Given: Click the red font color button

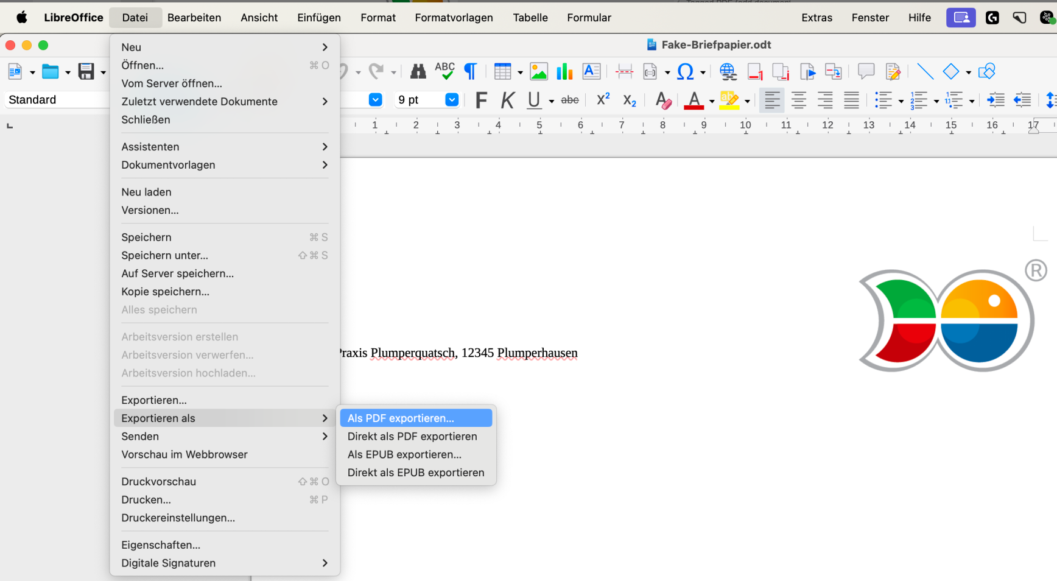Looking at the screenshot, I should click(x=694, y=100).
